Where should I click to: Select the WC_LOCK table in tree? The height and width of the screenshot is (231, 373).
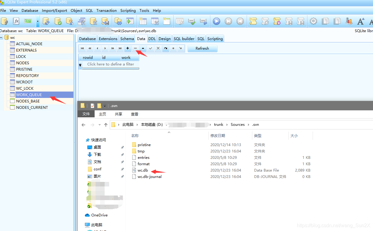pos(25,89)
